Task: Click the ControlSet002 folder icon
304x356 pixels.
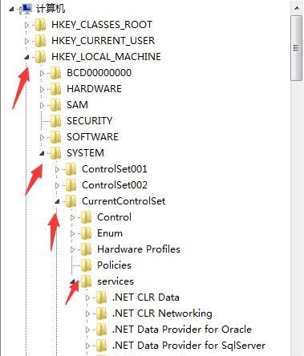Action: 71,185
